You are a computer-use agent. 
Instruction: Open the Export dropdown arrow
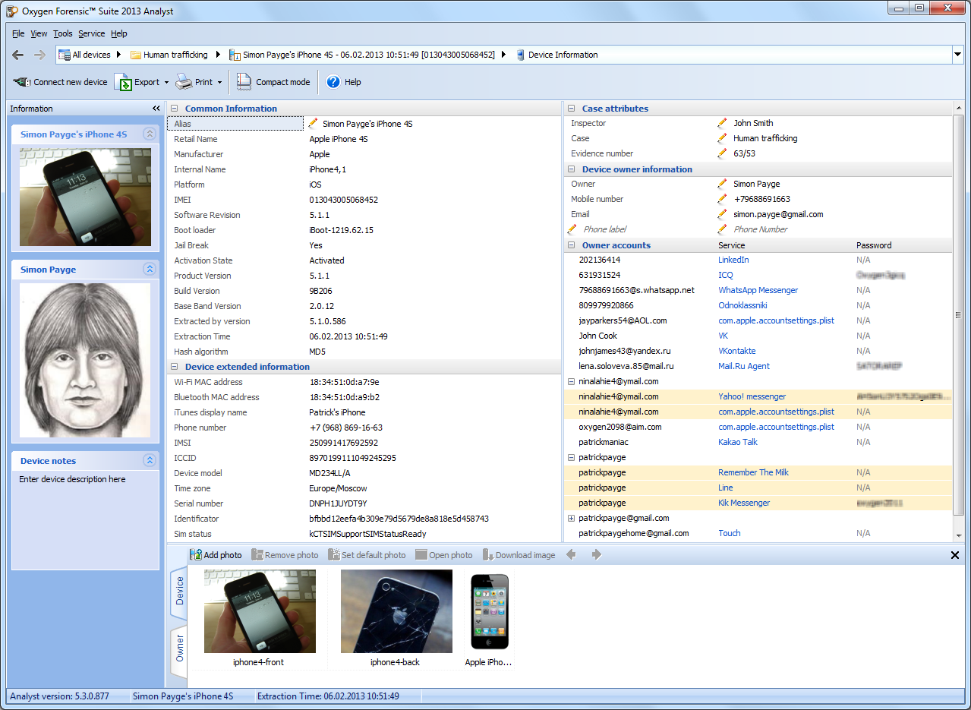166,82
